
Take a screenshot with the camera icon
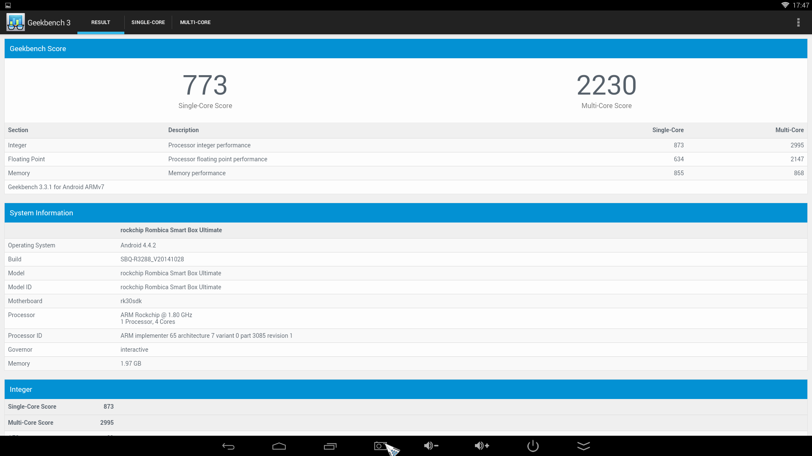380,446
